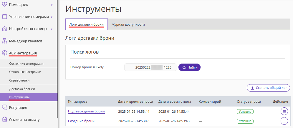Click the Скачать общий лог button
Screen dimensions: 293x128
point(268,88)
